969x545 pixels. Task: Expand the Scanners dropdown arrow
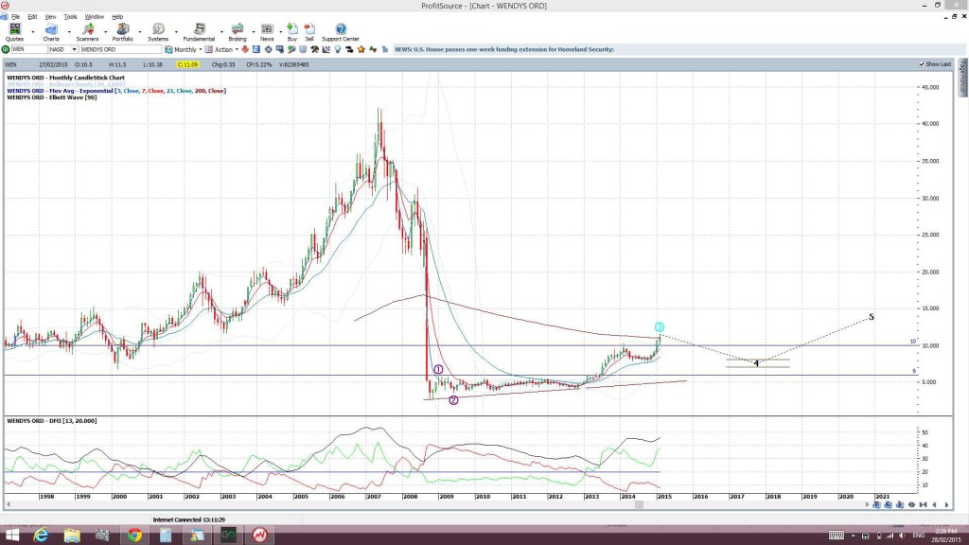(x=104, y=32)
